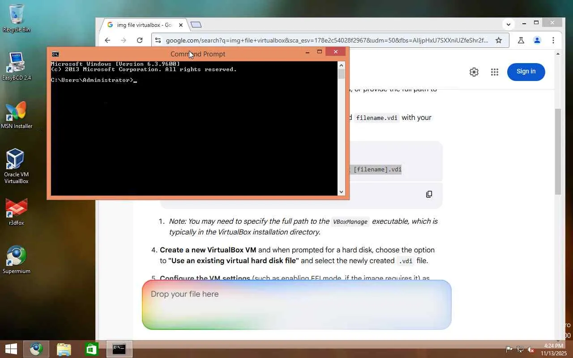Click the Sign in button
The width and height of the screenshot is (573, 358).
coord(526,72)
